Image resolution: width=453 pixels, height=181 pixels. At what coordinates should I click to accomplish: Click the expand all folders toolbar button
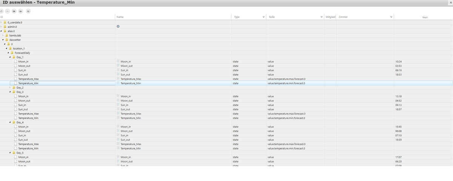coord(20,11)
